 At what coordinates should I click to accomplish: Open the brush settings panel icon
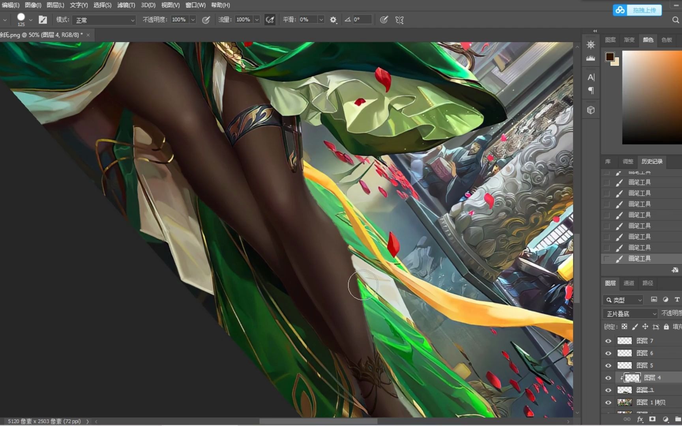click(x=43, y=20)
